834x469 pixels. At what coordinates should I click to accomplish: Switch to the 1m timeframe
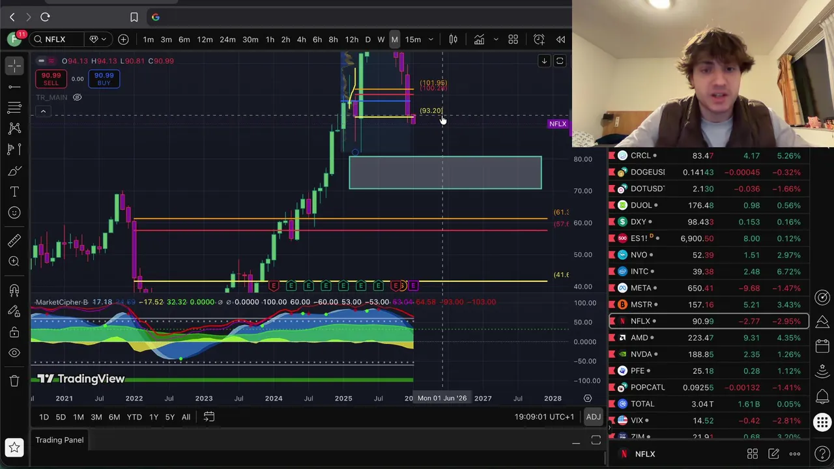[x=149, y=40]
